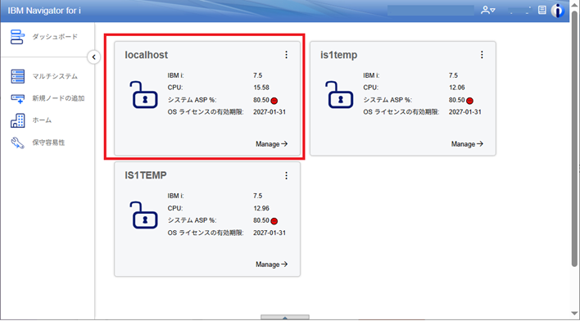Image resolution: width=580 pixels, height=321 pixels.
Task: Open the Dashboard (ダッシュボード) sidebar item
Action: [x=55, y=37]
